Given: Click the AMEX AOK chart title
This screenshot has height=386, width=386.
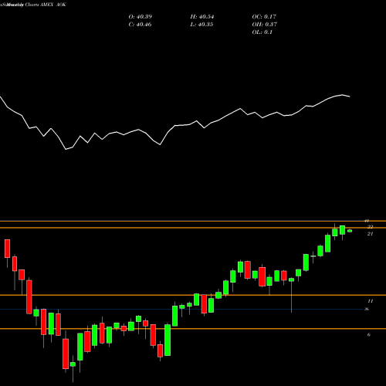Looking at the screenshot, I should [53, 5].
